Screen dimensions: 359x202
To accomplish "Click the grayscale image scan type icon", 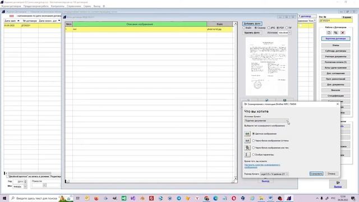I will (247, 141).
